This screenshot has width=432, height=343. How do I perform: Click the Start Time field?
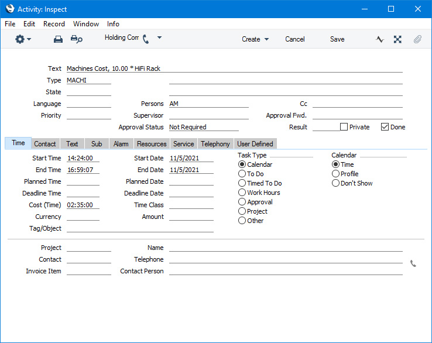click(x=83, y=158)
